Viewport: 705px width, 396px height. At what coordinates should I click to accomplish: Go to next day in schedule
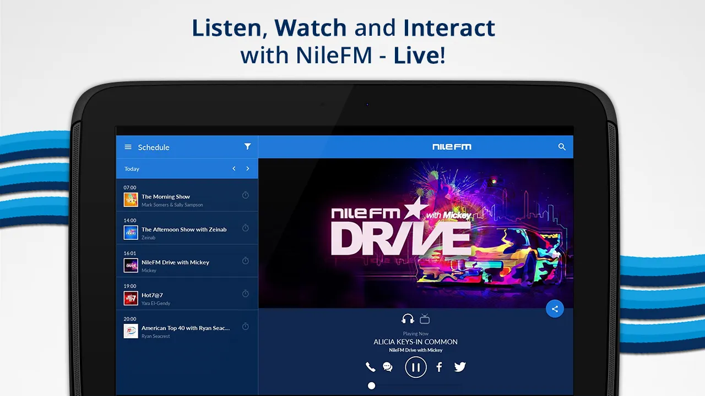click(x=248, y=168)
